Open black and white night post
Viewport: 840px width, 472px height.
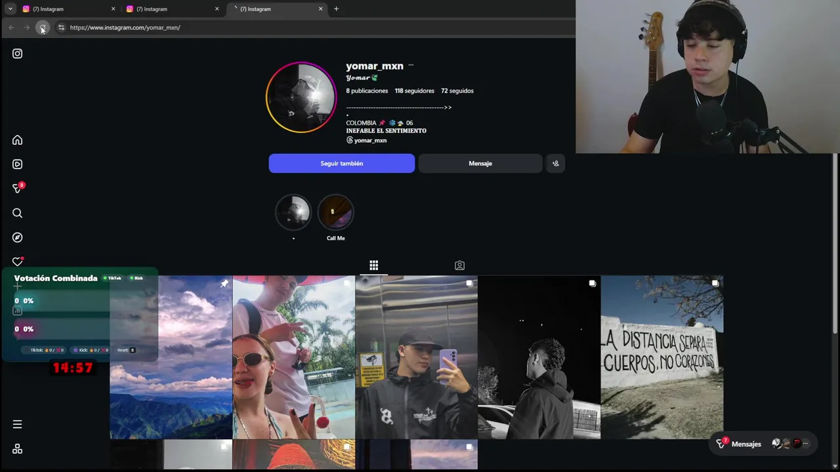coord(539,357)
